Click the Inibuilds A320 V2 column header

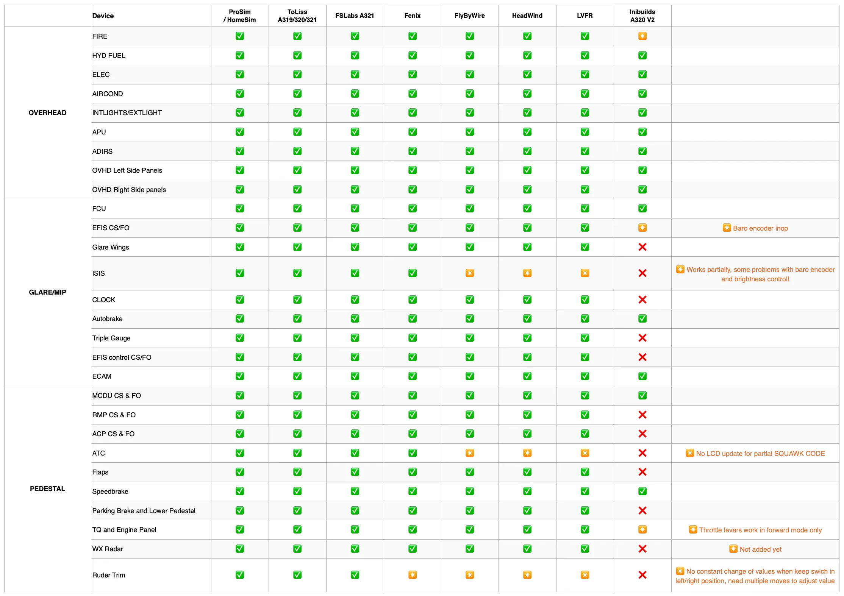pyautogui.click(x=642, y=16)
